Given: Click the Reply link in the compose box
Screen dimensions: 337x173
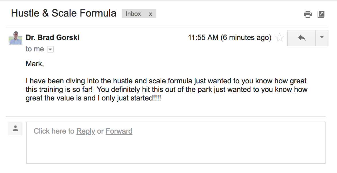Looking at the screenshot, I should [x=86, y=131].
